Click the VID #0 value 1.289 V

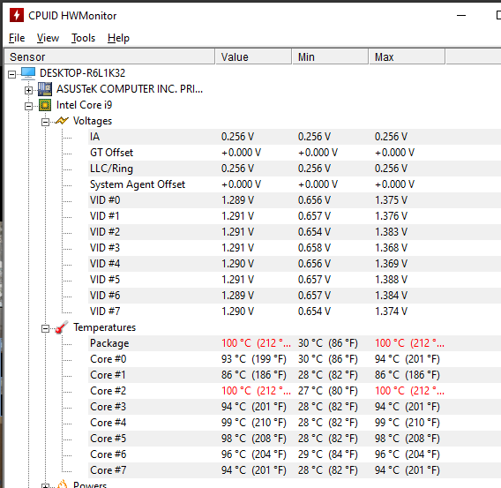pyautogui.click(x=238, y=200)
